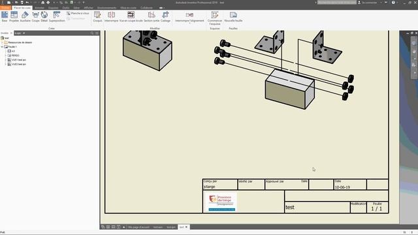
Task: Click the Home icon in quick access toolbar
Action: click(42, 3)
